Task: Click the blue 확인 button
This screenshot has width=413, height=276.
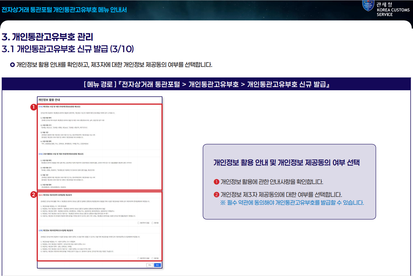Action: click(x=158, y=265)
